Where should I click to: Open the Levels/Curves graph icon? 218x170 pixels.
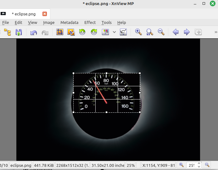pyautogui.click(x=123, y=32)
